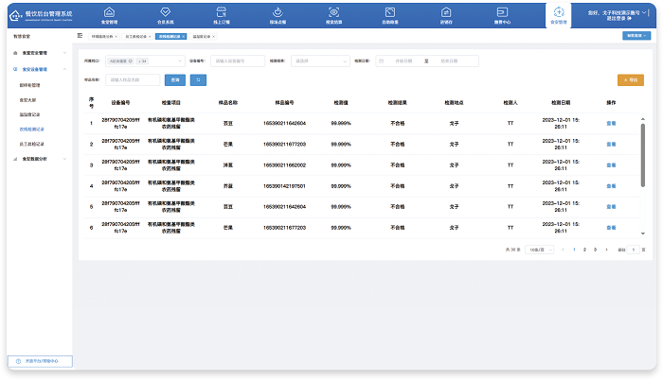The width and height of the screenshot is (663, 380).
Task: Click the sidebar collapse hamburger icon
Action: tap(80, 35)
